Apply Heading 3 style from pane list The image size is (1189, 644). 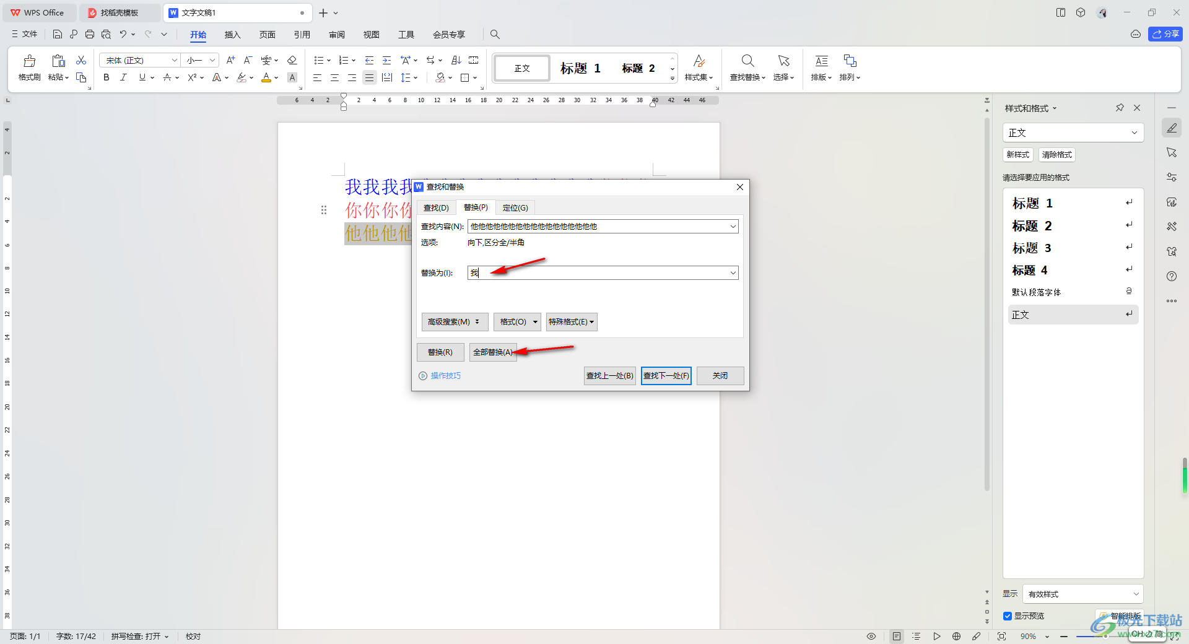pos(1073,248)
